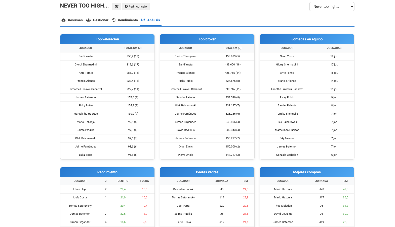
Task: Select Devontae Cacok row in Peores ventas
Action: tap(183, 189)
